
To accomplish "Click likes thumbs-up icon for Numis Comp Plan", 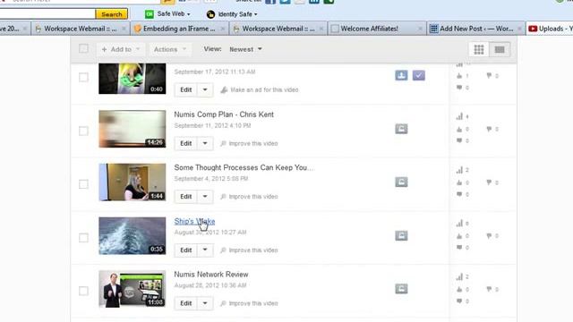I will click(459, 129).
